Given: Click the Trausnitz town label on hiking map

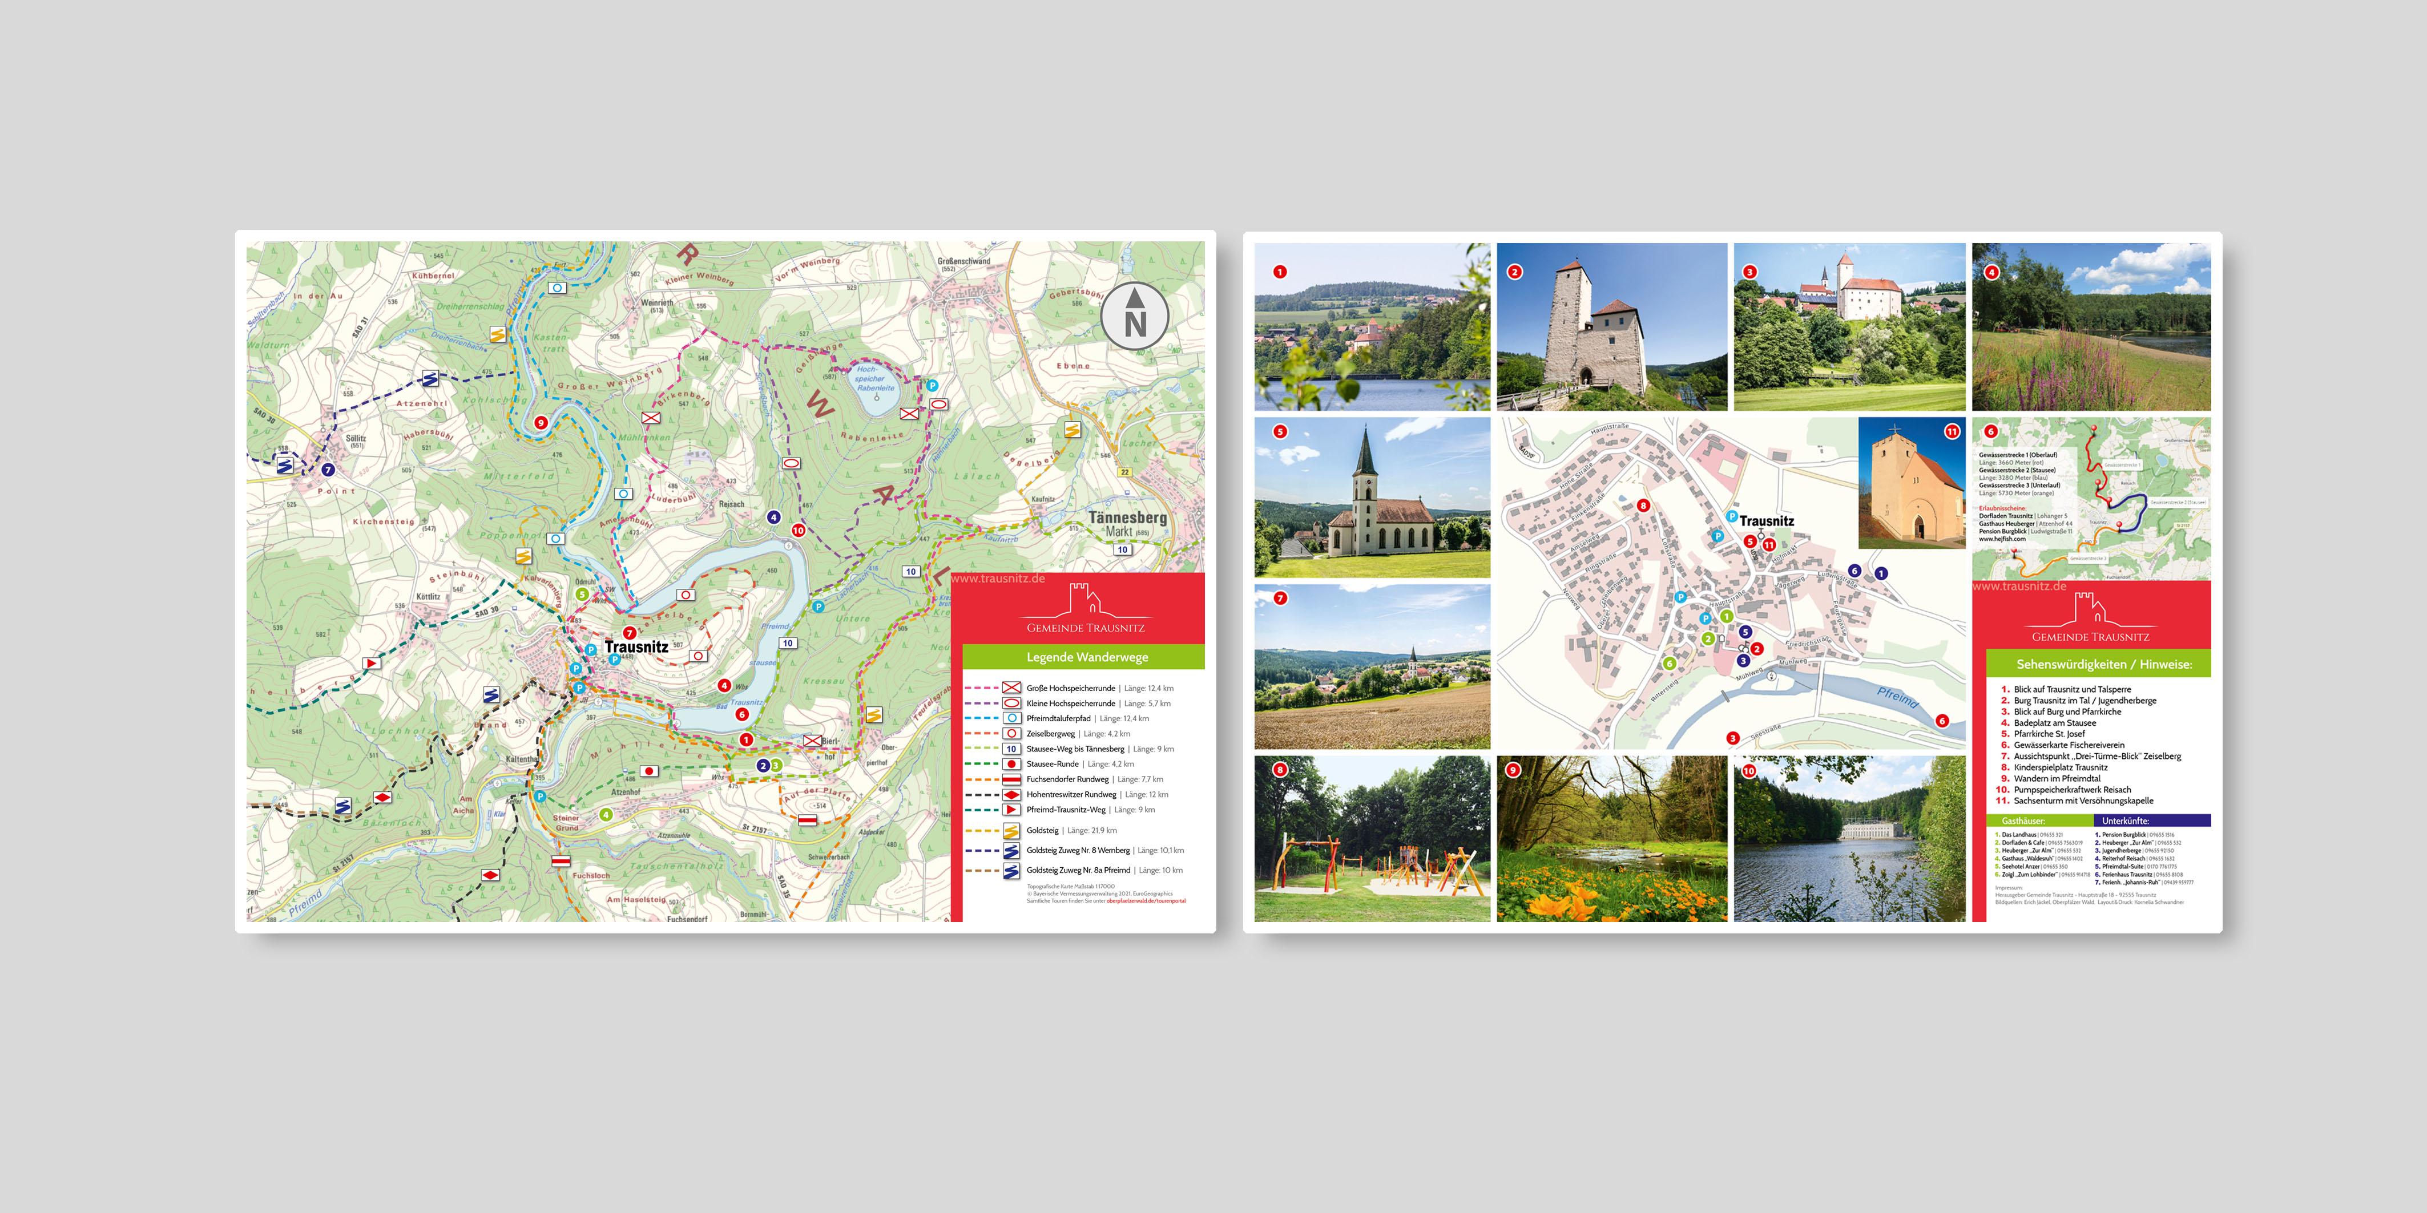Looking at the screenshot, I should [636, 647].
